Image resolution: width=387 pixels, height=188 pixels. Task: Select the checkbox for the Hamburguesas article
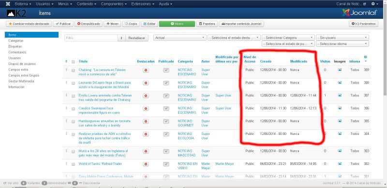pyautogui.click(x=74, y=121)
